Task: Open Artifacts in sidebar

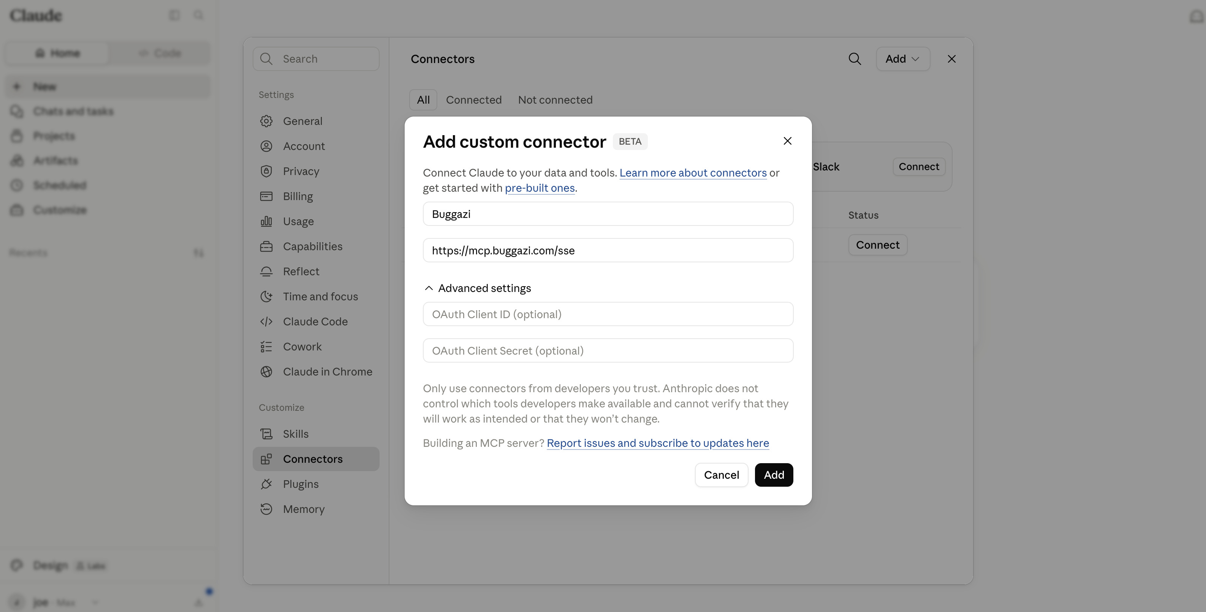Action: coord(108,161)
